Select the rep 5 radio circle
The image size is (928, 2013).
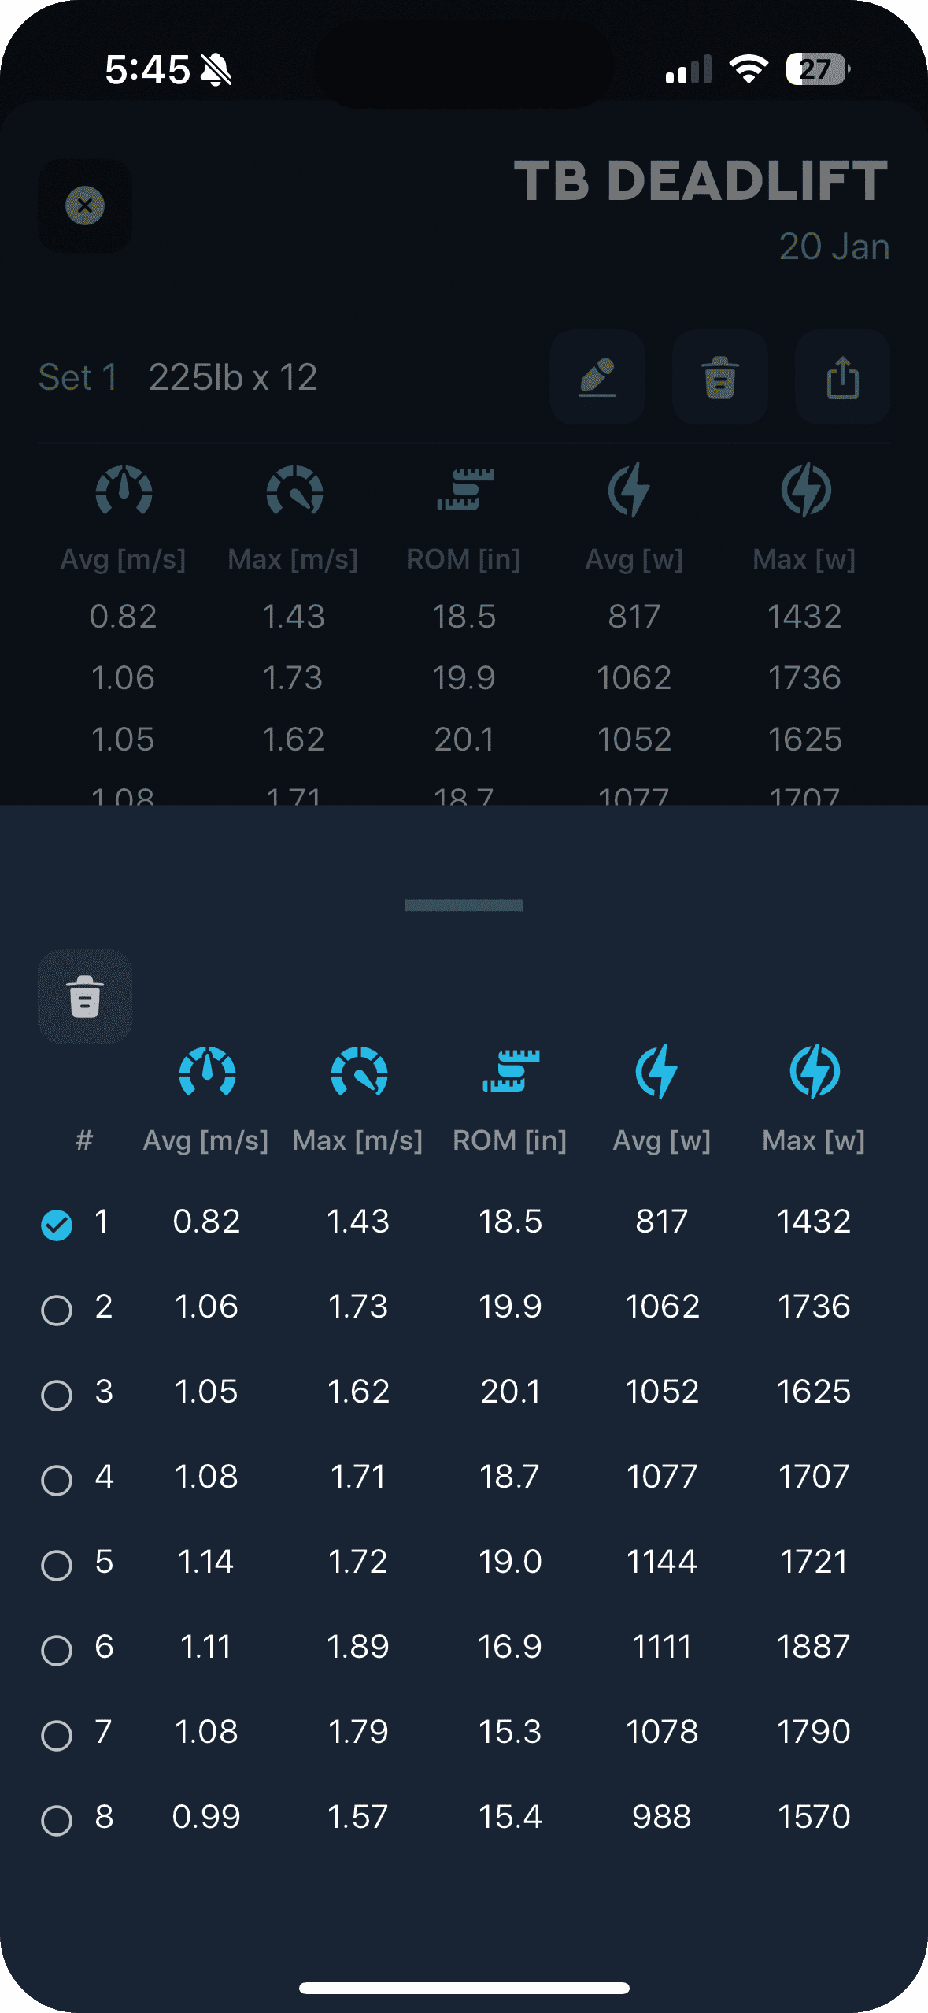[x=57, y=1565]
